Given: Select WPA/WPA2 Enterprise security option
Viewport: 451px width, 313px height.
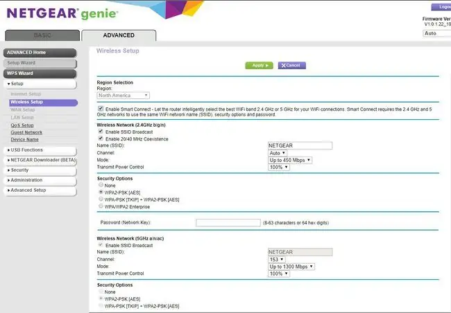Looking at the screenshot, I should 101,206.
